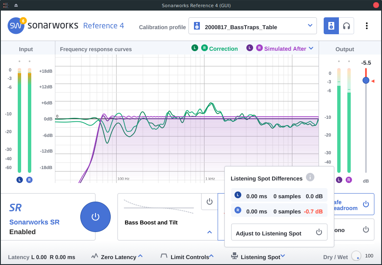The image size is (382, 265).
Task: Click the Dry / Wet knob
Action: click(356, 256)
